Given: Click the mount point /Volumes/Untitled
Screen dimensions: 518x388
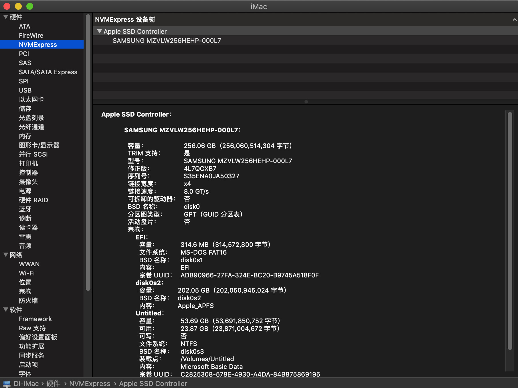Looking at the screenshot, I should point(207,359).
